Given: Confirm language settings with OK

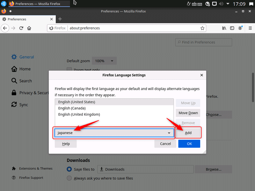Looking at the screenshot, I should pyautogui.click(x=189, y=144).
